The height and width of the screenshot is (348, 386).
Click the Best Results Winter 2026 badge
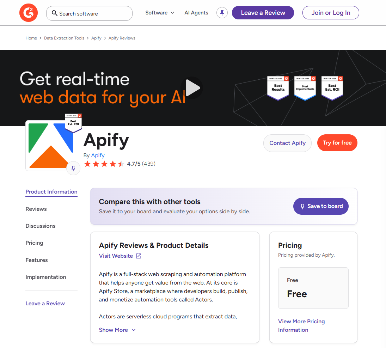click(x=278, y=87)
